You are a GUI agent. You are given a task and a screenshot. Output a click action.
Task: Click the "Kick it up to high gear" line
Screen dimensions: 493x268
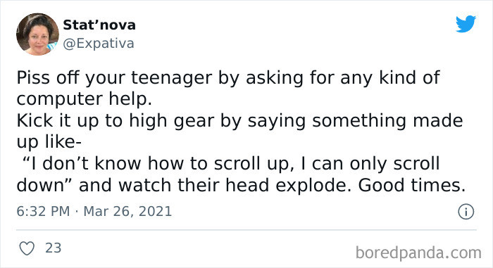click(x=239, y=121)
